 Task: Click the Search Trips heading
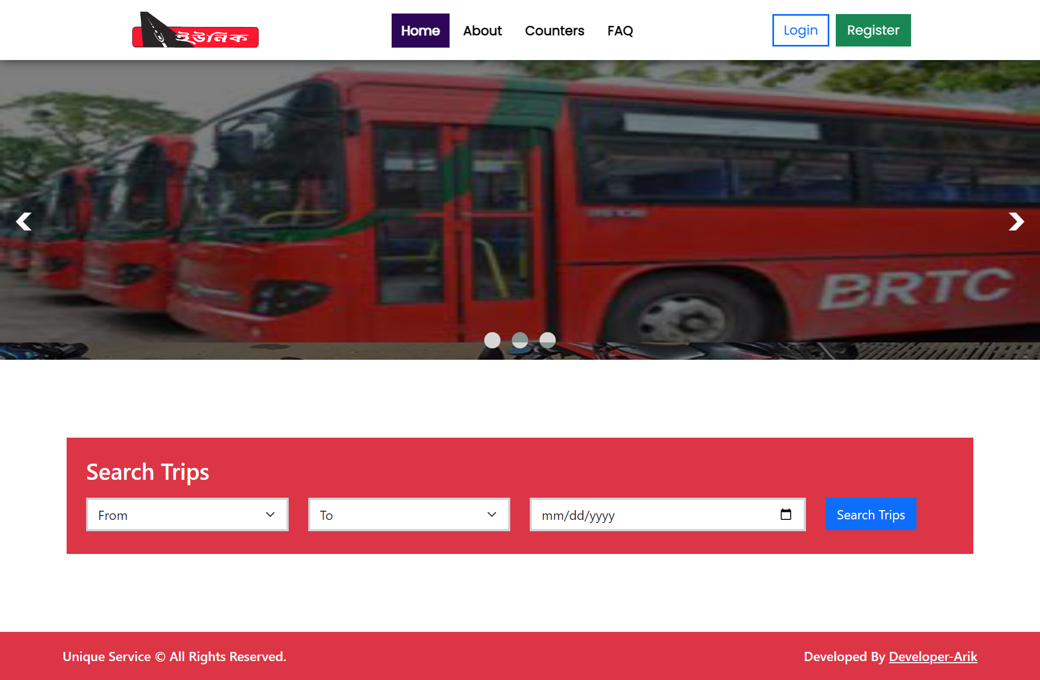148,472
